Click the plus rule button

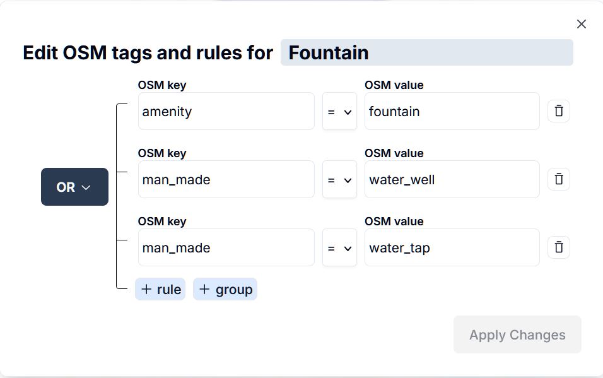click(x=160, y=289)
